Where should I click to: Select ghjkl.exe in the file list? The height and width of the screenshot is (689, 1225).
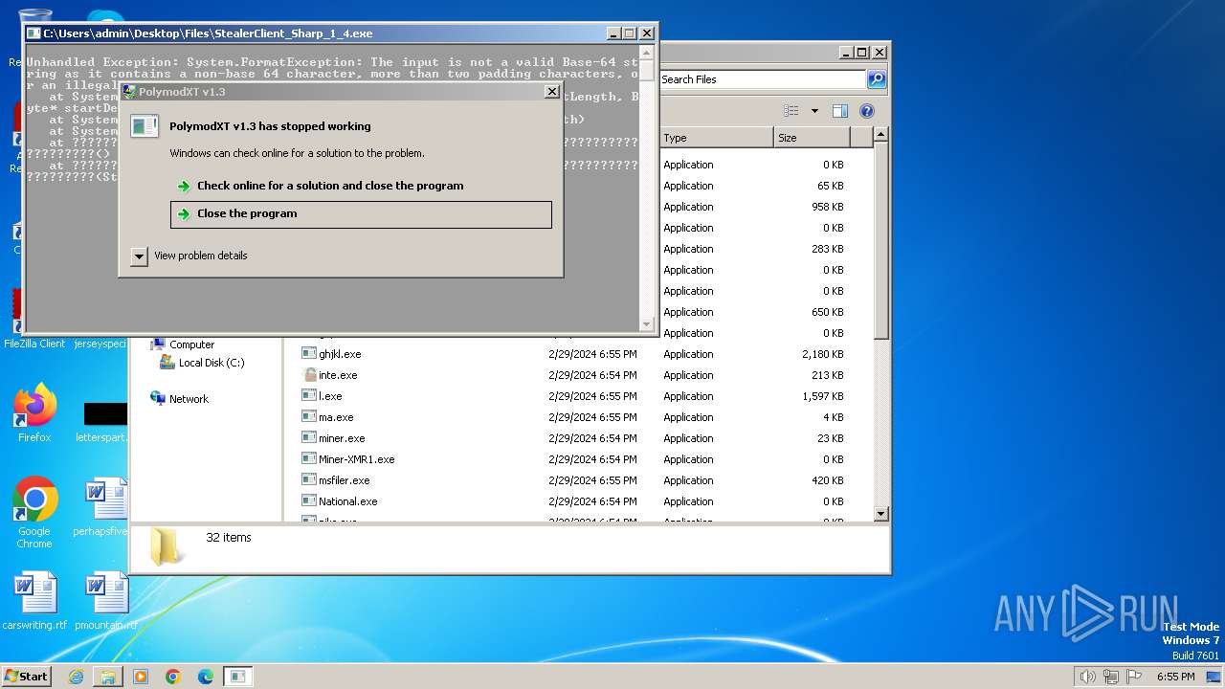point(340,354)
